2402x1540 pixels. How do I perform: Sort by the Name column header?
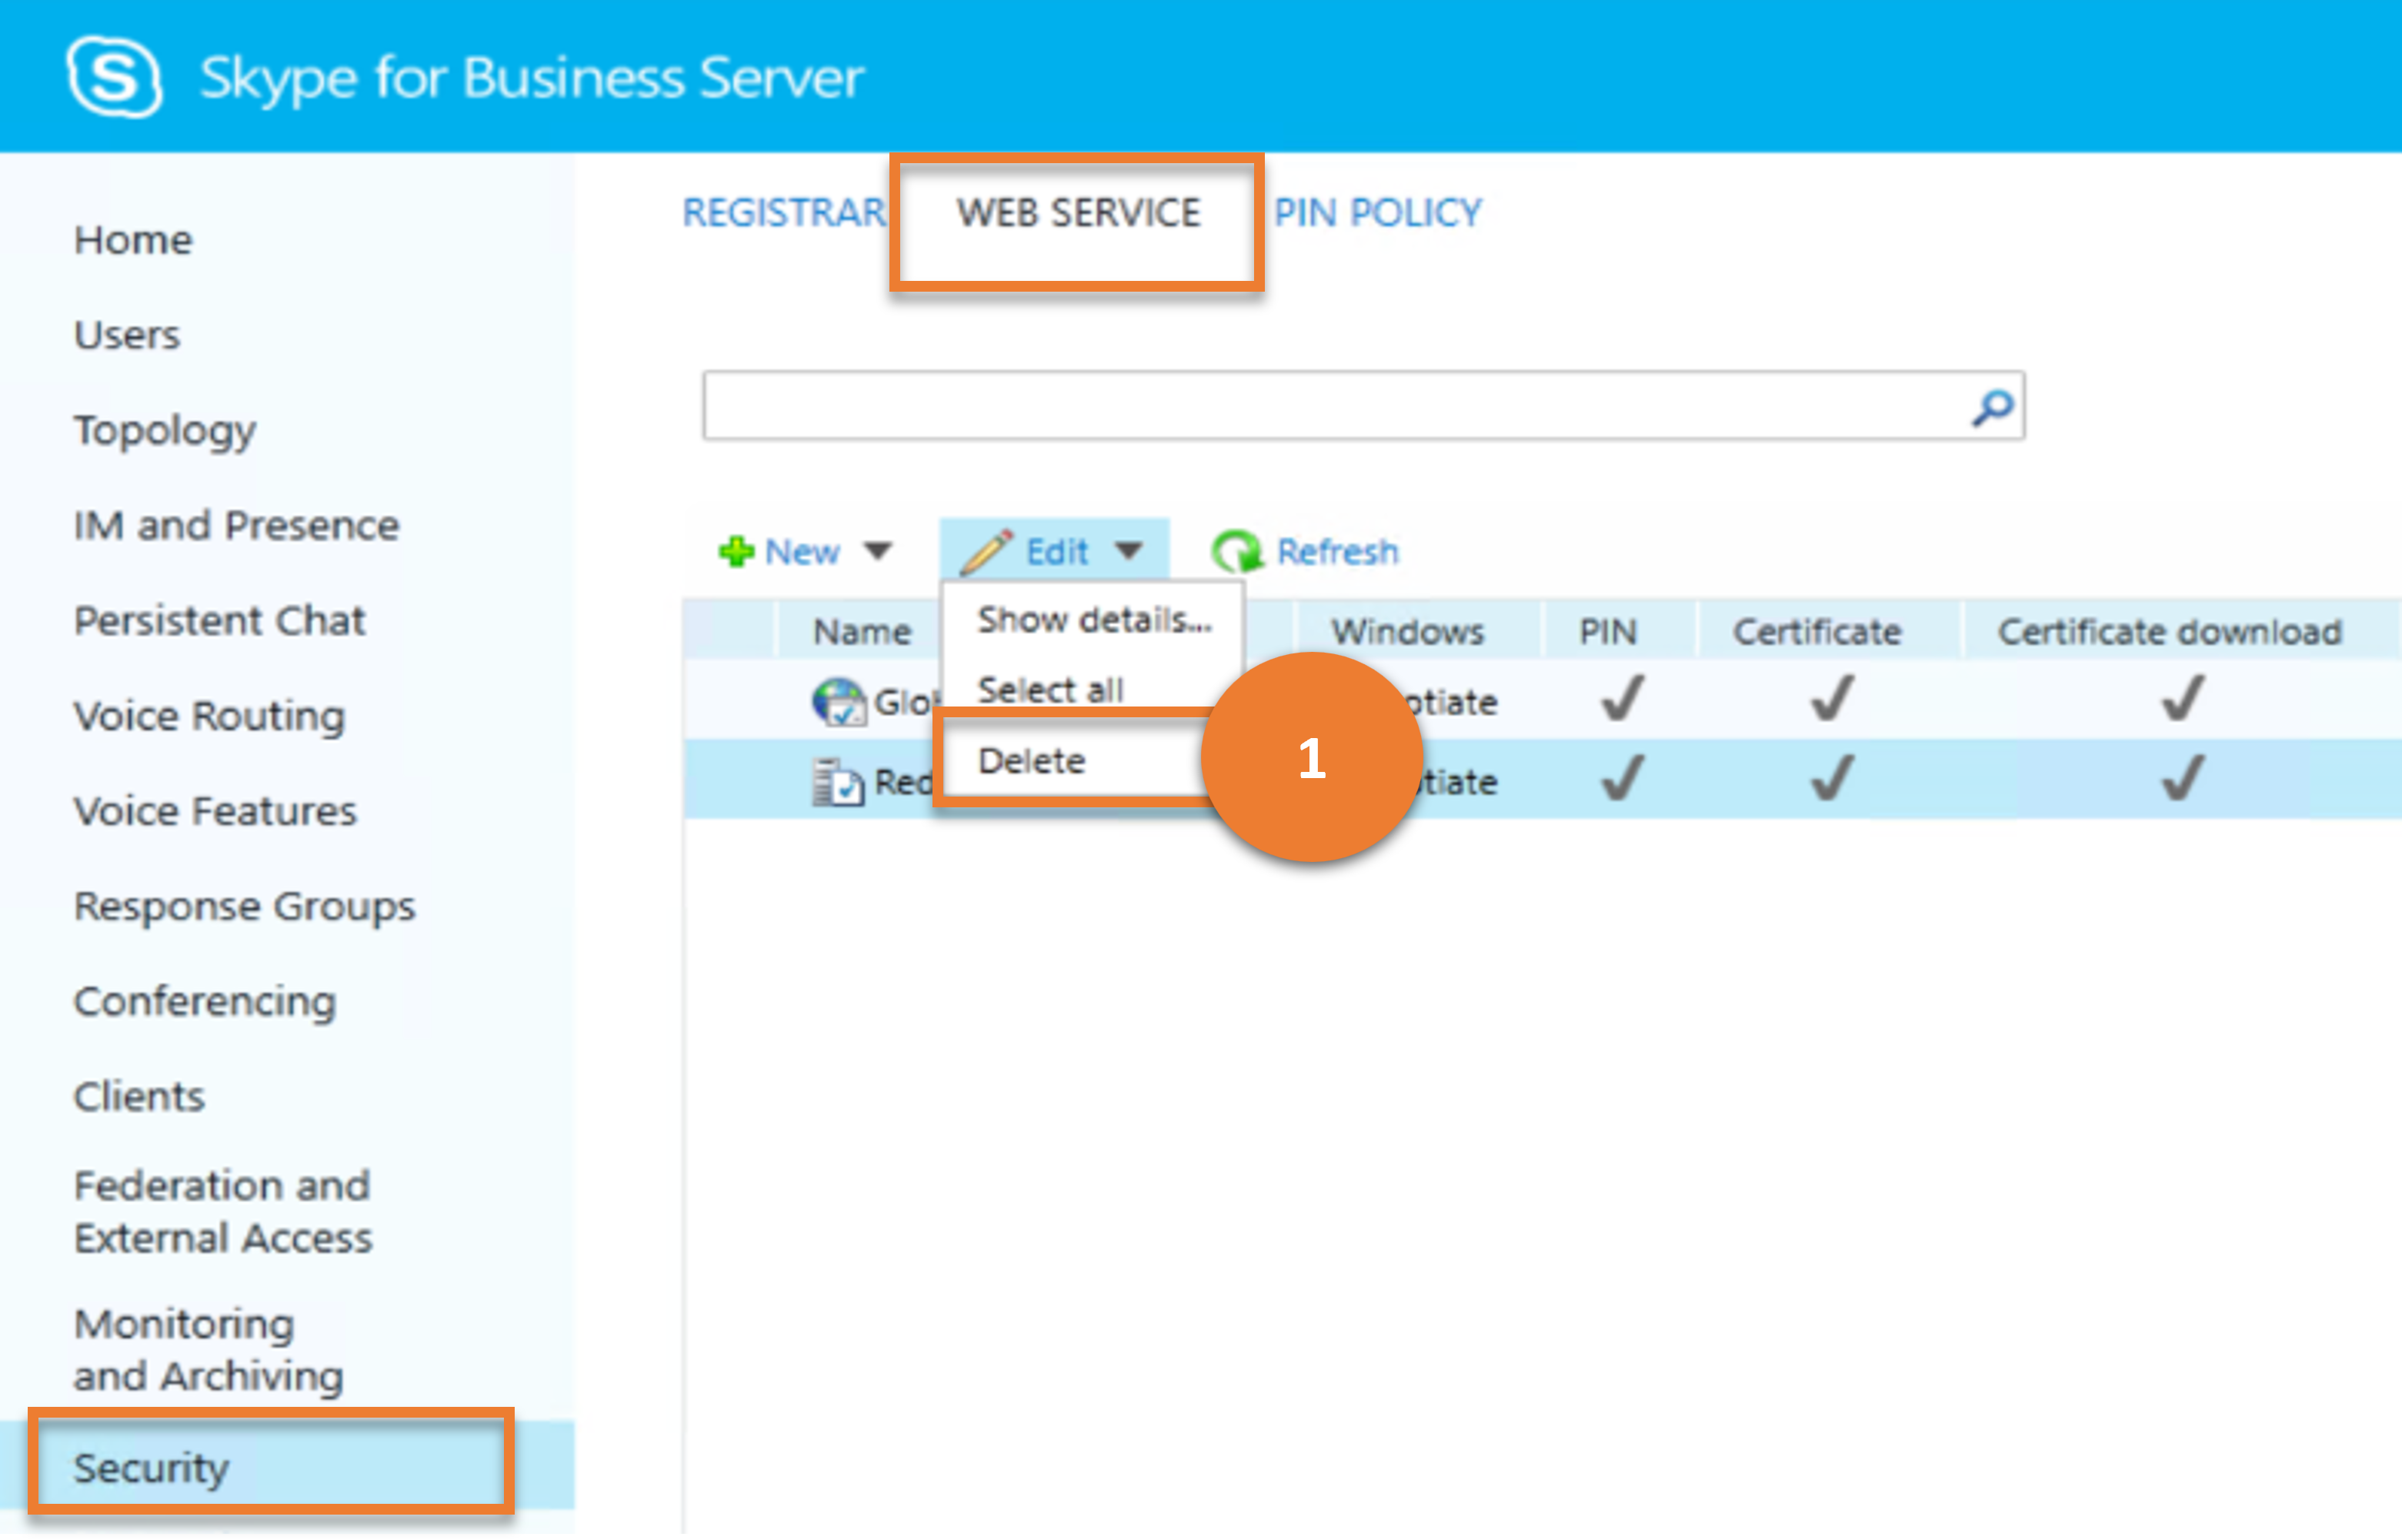point(862,632)
